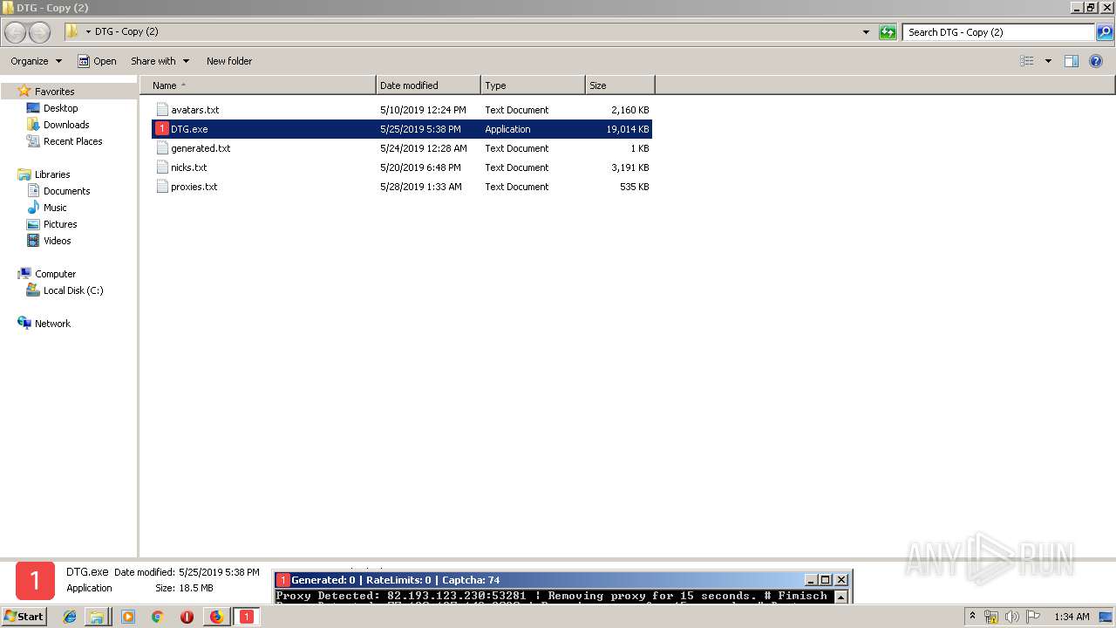
Task: Click the network tray icon
Action: (x=991, y=617)
